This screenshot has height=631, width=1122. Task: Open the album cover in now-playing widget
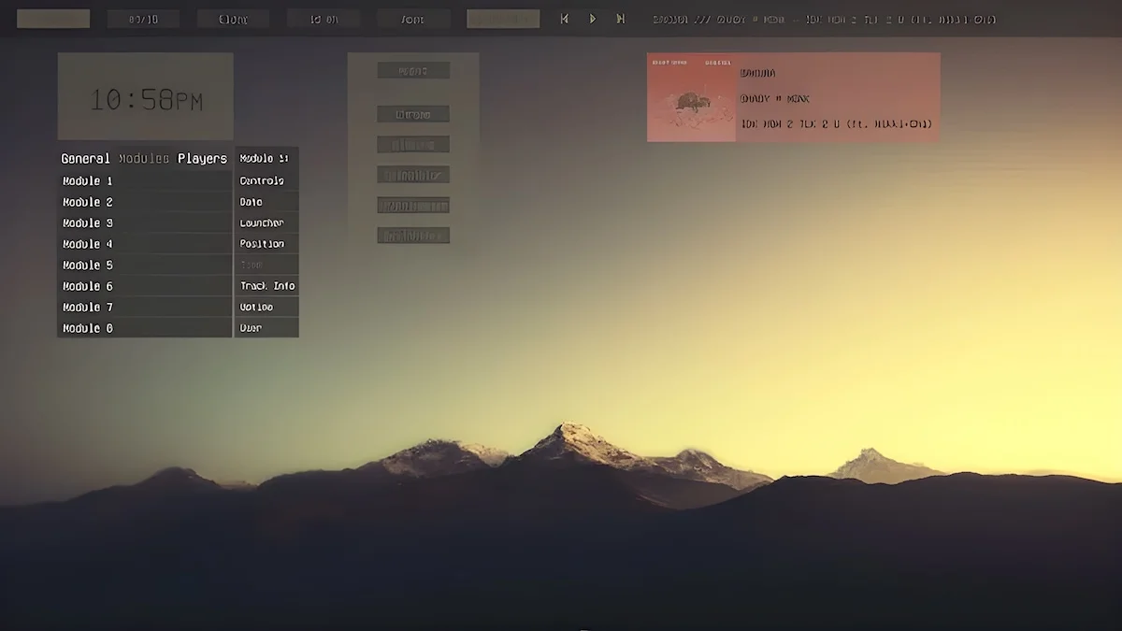(691, 97)
